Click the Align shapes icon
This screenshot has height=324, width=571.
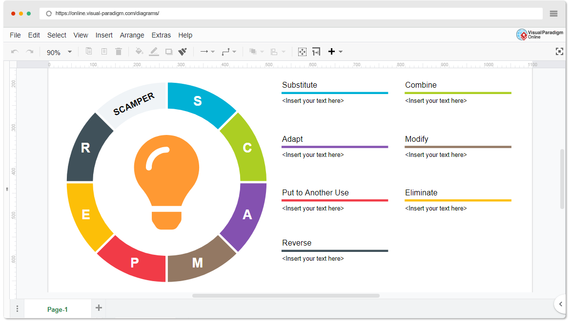pos(274,52)
